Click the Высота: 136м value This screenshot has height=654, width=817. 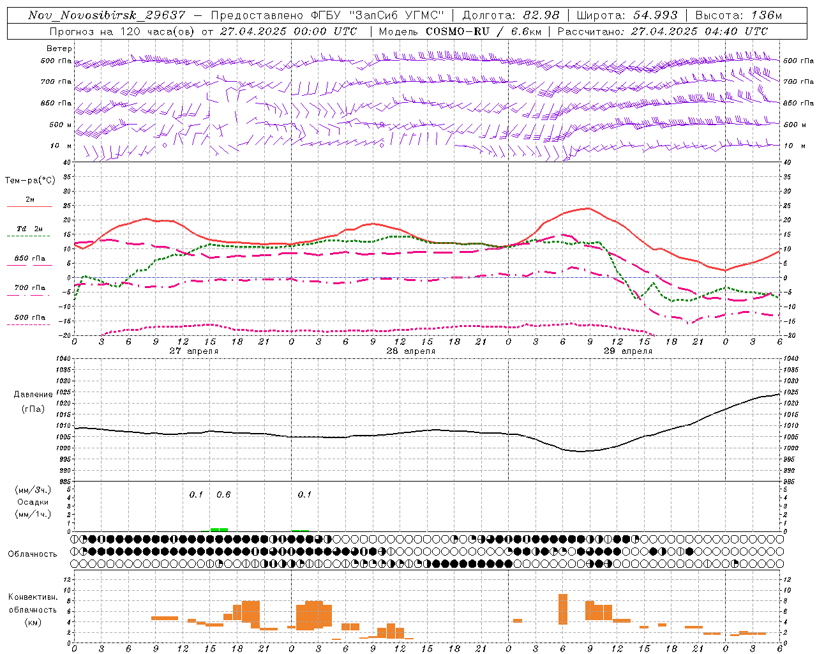pyautogui.click(x=738, y=15)
